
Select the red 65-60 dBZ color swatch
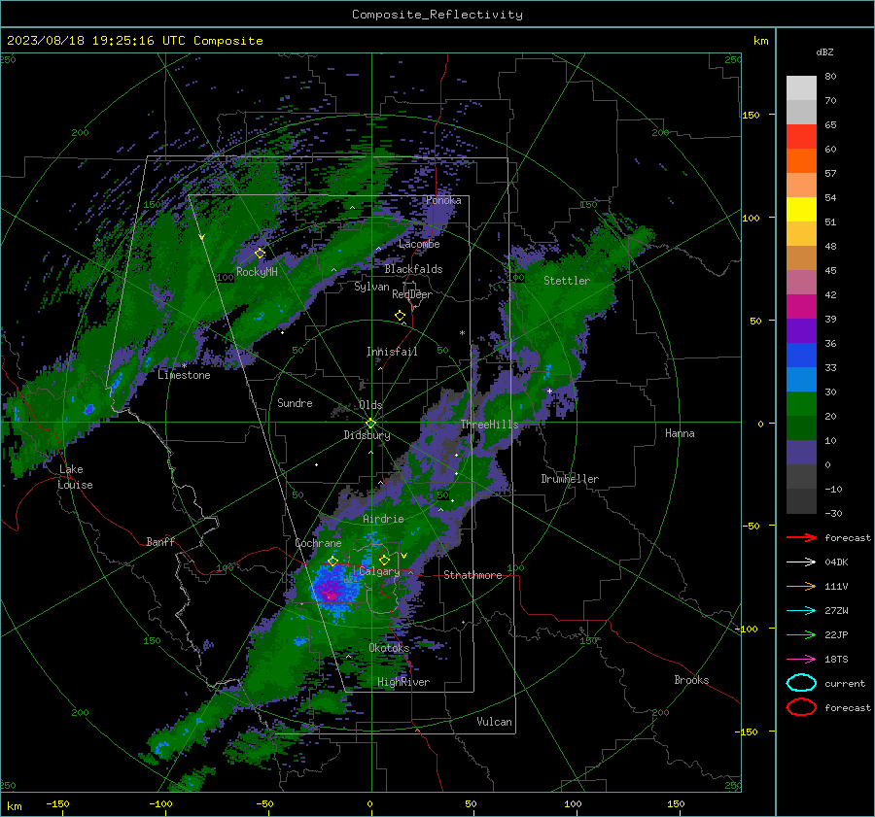click(x=801, y=137)
